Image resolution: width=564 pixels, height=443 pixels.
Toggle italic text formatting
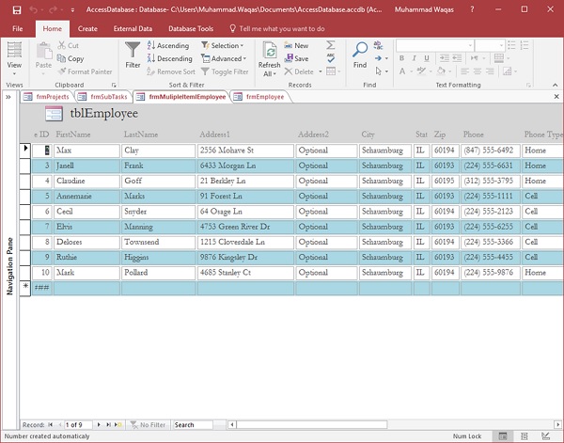(414, 58)
